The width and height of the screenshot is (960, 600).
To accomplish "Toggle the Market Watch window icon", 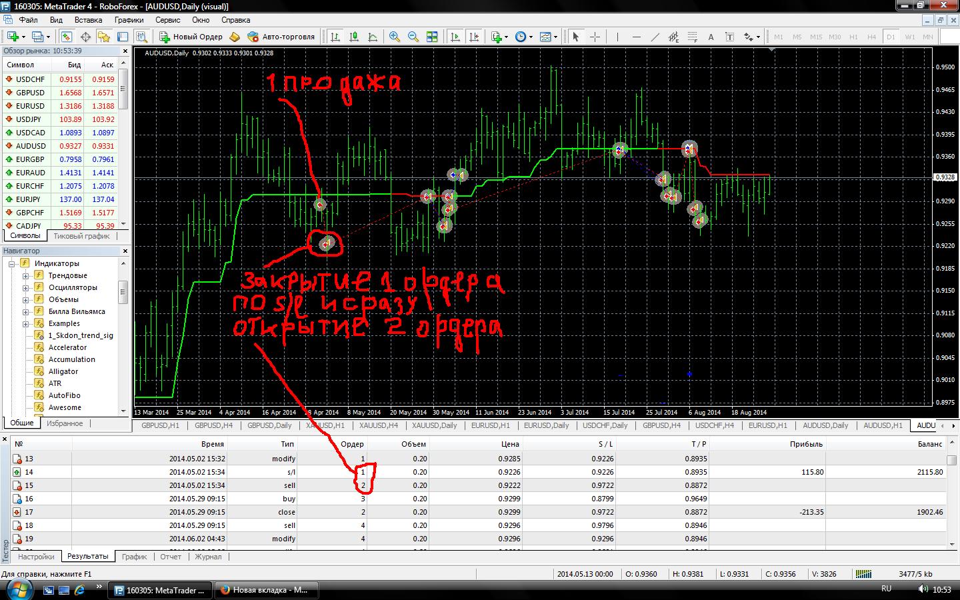I will tap(67, 37).
